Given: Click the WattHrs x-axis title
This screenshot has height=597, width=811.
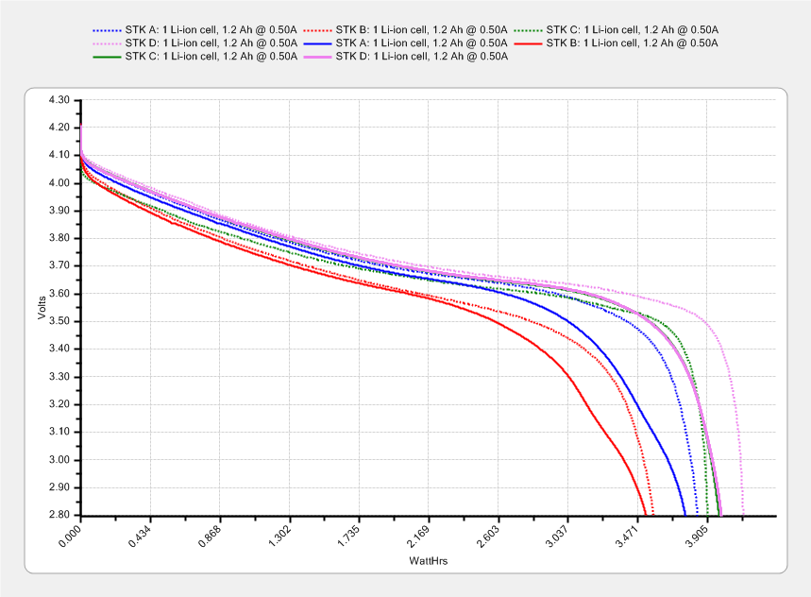Looking at the screenshot, I should click(x=428, y=562).
